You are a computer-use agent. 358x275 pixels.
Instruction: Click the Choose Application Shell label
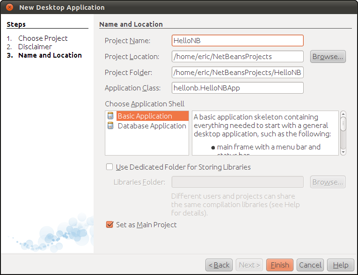coord(145,104)
